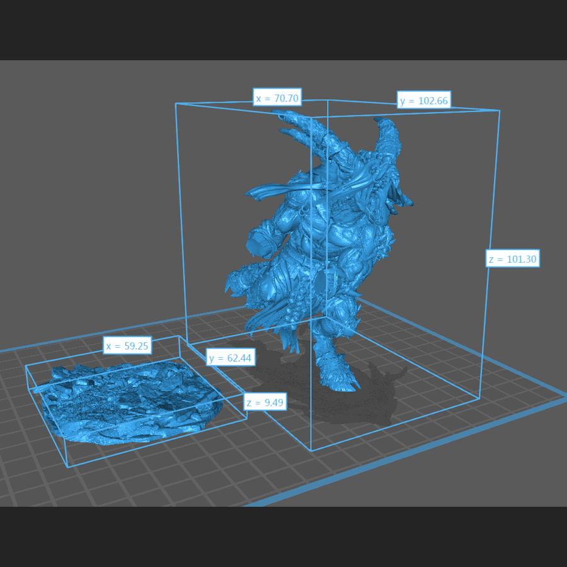The height and width of the screenshot is (567, 567).
Task: Click the z = 9.49 height label
Action: (265, 402)
